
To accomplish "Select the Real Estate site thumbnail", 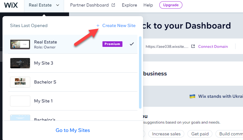I will (20, 44).
